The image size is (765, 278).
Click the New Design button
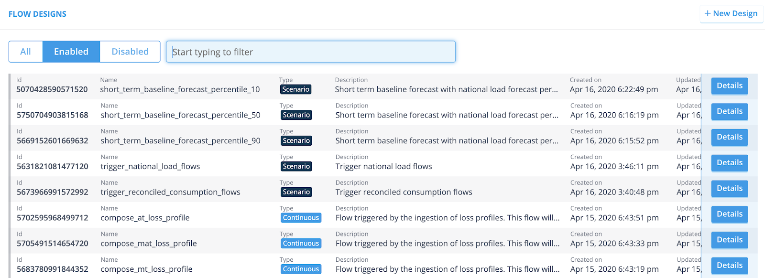[x=731, y=13]
